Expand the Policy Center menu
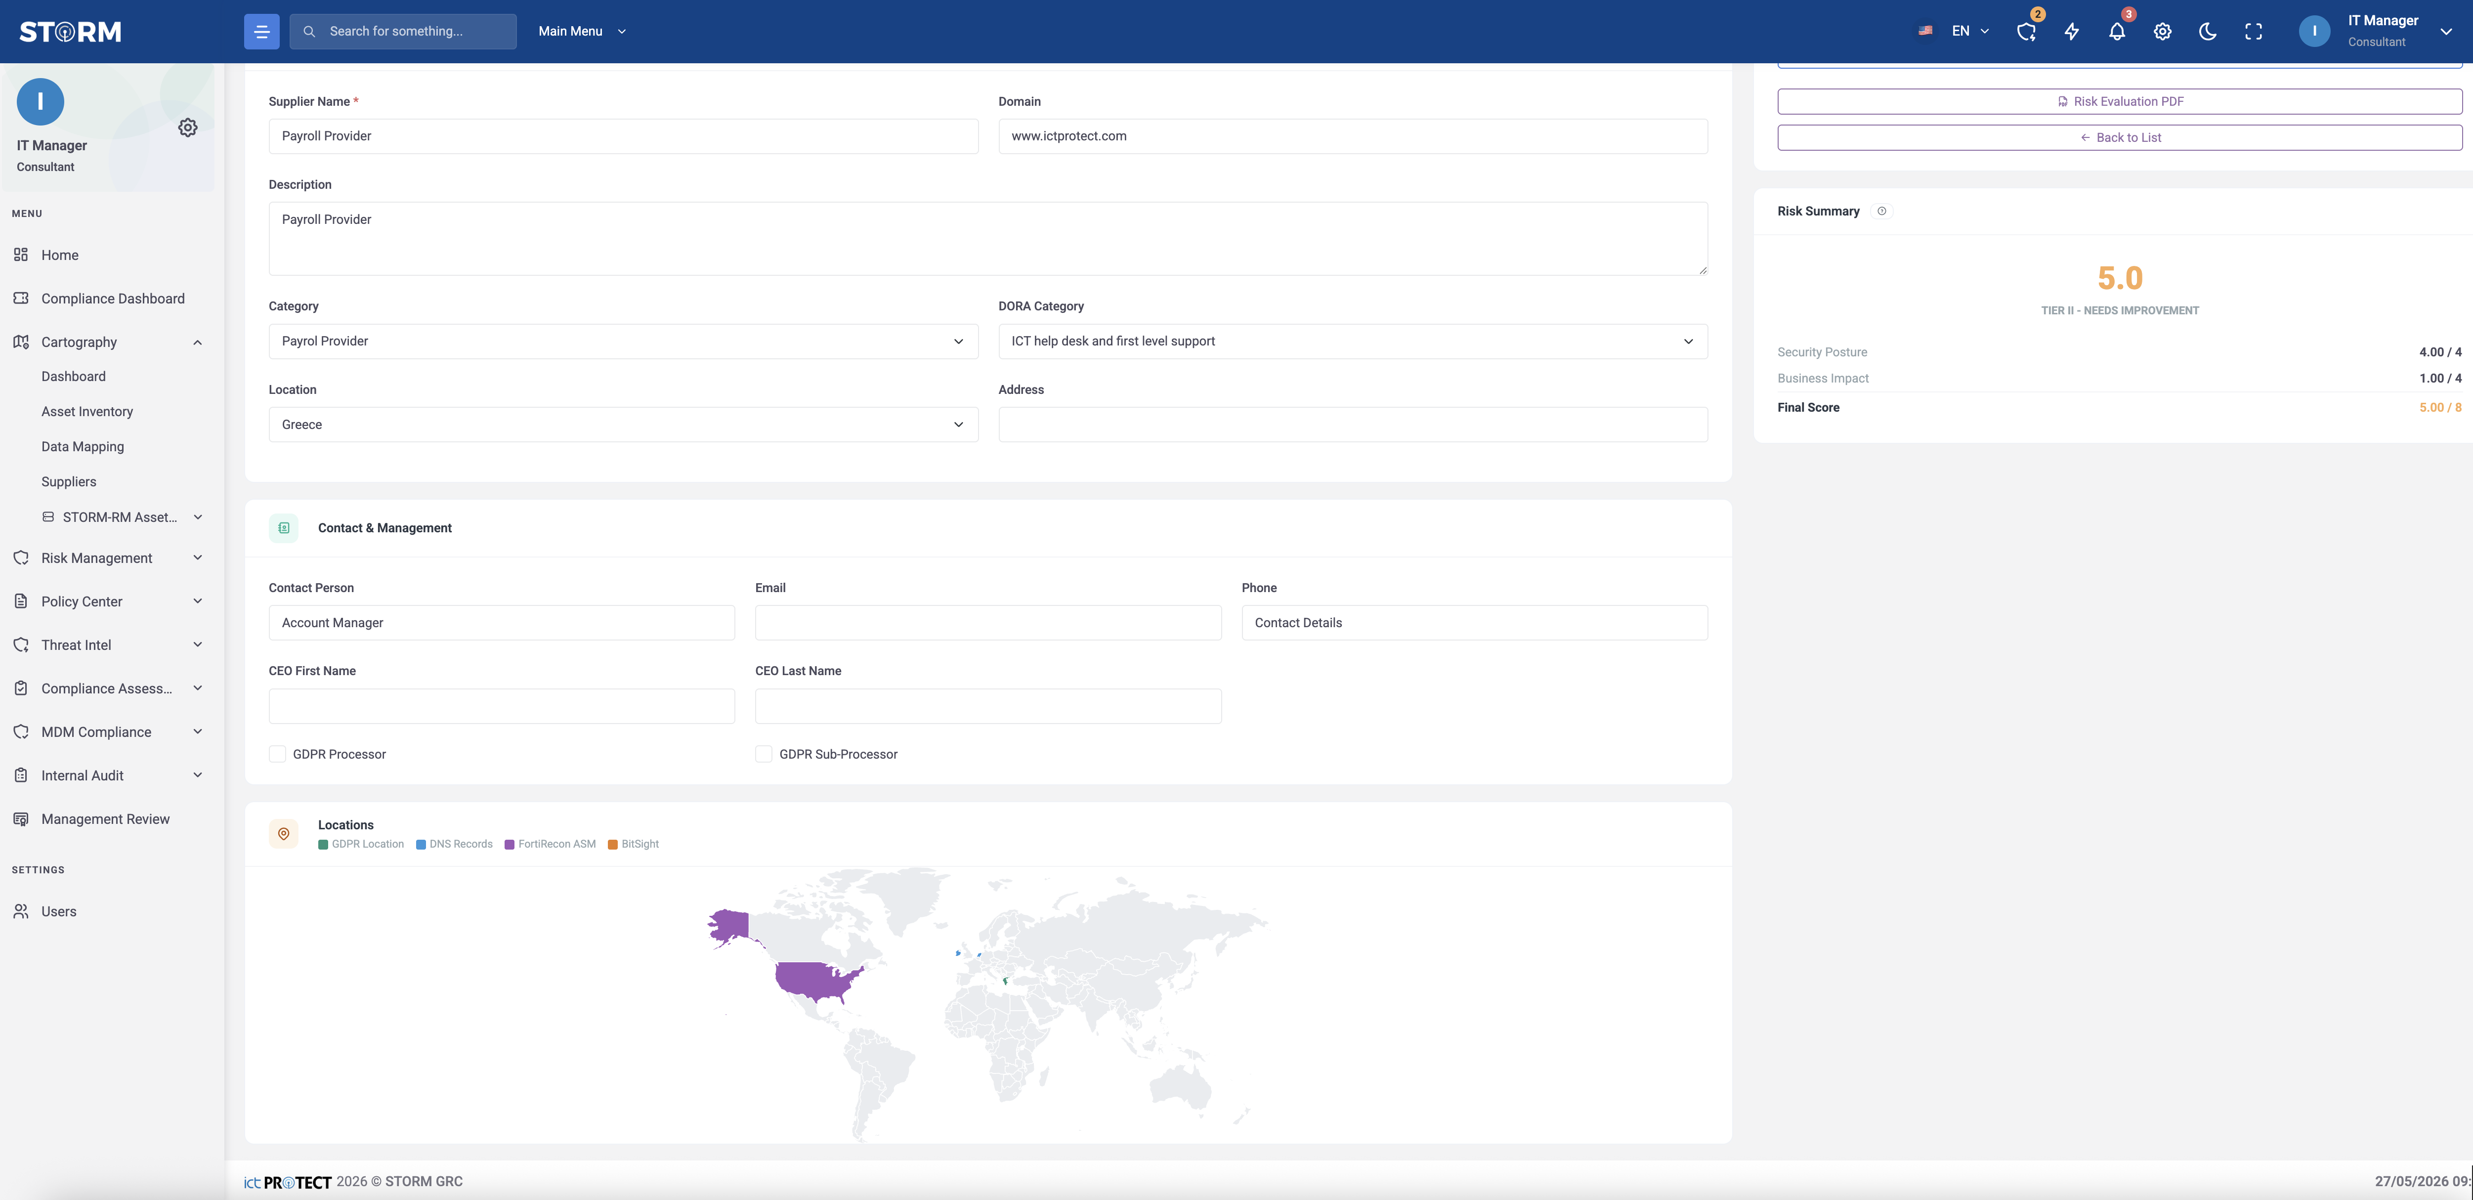 pos(109,602)
